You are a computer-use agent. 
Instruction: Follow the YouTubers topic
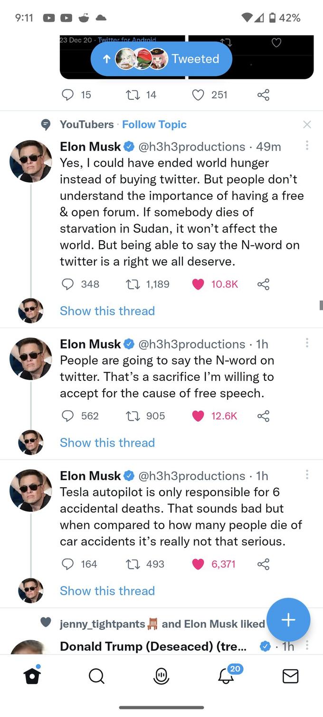coord(154,124)
